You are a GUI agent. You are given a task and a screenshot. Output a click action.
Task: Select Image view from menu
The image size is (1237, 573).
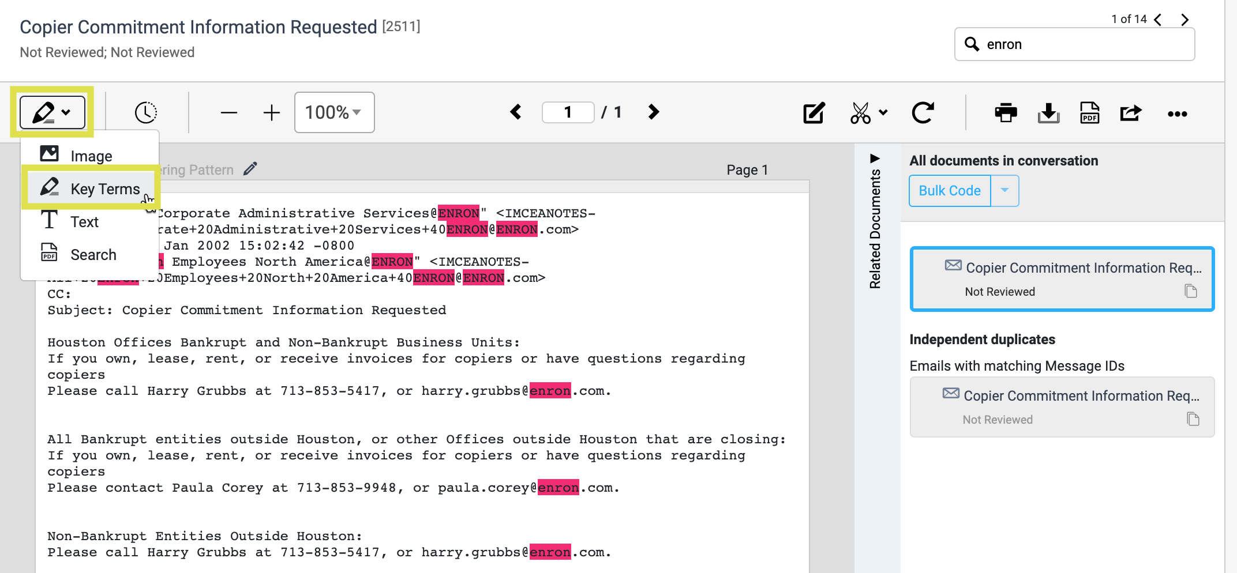pyautogui.click(x=89, y=156)
